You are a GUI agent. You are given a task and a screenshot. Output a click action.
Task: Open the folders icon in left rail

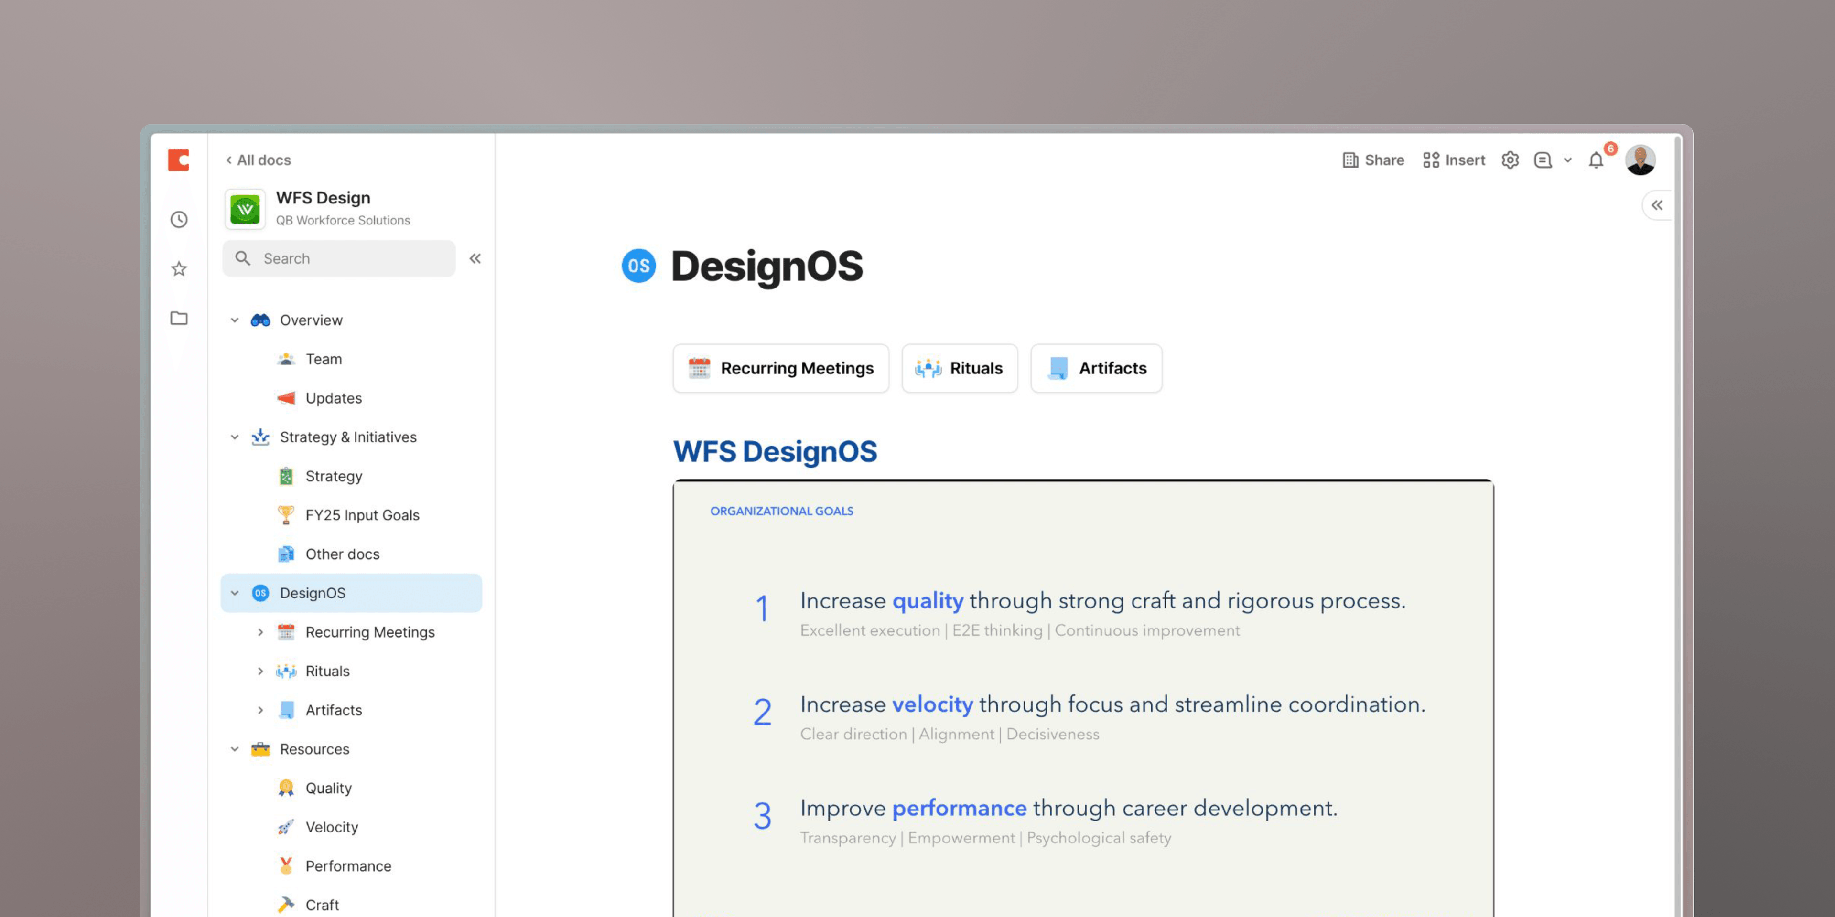[x=179, y=318]
